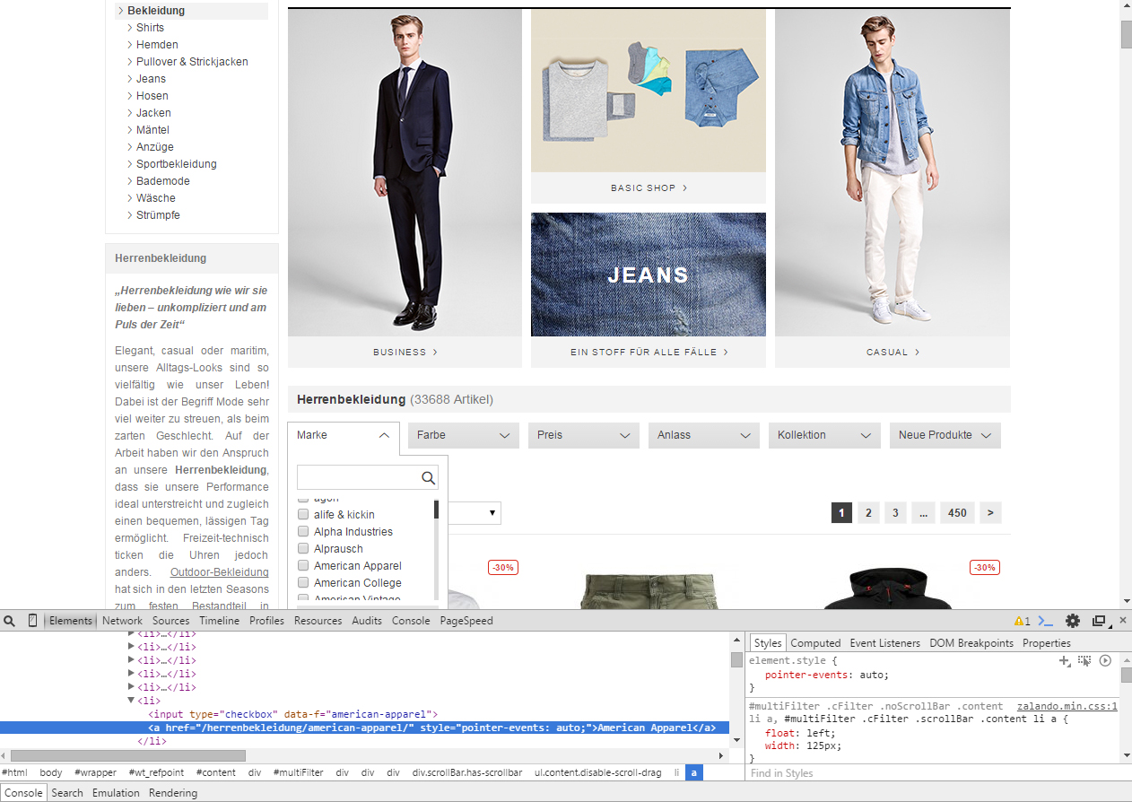Select the Properties sidebar tab
The image size is (1132, 802).
pos(1046,643)
